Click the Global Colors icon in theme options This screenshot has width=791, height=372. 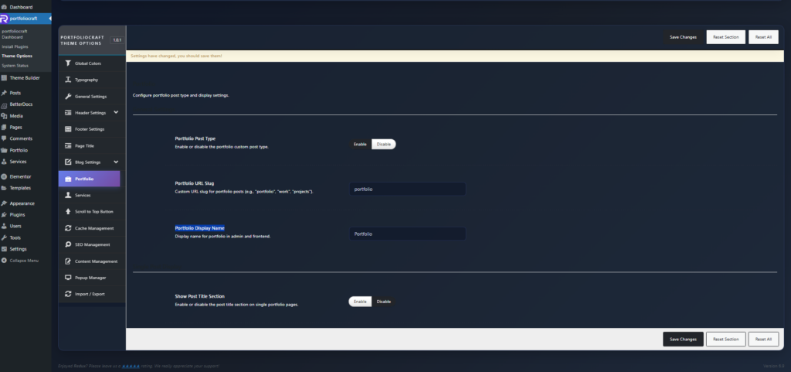pyautogui.click(x=68, y=63)
